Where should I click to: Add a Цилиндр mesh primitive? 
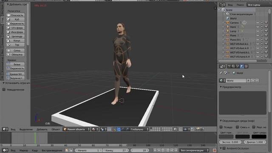point(15,36)
